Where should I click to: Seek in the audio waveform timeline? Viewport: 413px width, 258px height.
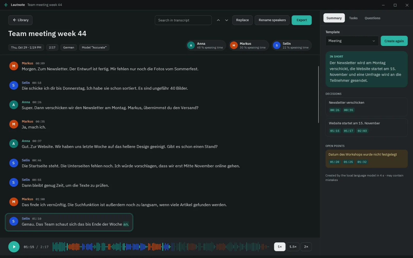coord(161,247)
